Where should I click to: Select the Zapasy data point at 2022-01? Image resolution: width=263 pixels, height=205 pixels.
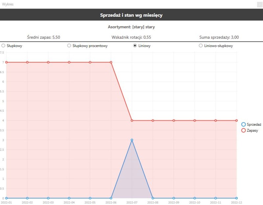[x=6, y=62]
